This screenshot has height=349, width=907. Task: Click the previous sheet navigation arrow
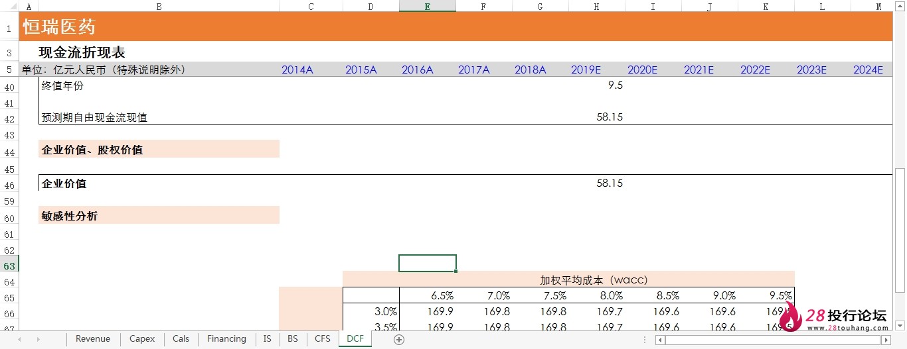point(19,339)
